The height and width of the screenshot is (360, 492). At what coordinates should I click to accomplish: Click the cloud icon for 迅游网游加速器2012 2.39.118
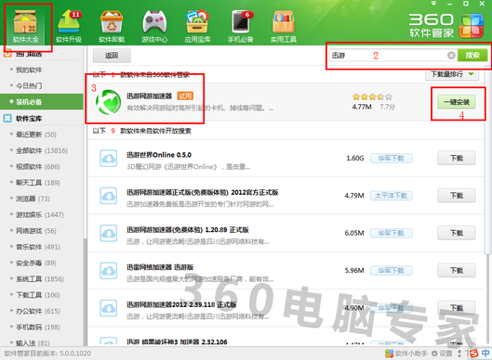[x=108, y=308]
